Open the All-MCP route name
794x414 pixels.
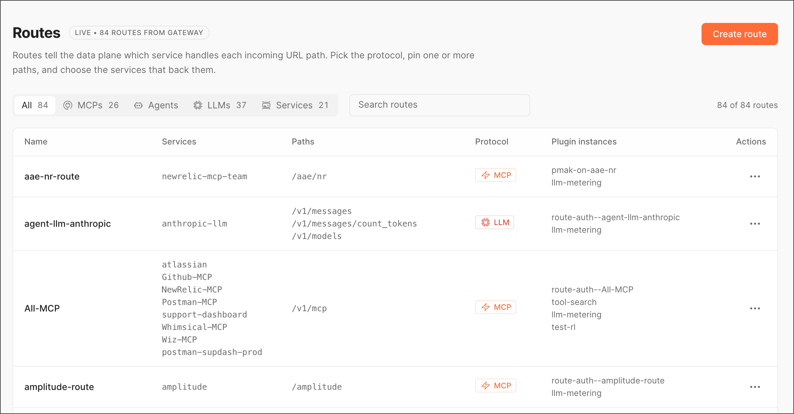pos(42,308)
